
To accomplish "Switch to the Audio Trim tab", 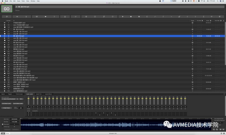I will point(39,94).
